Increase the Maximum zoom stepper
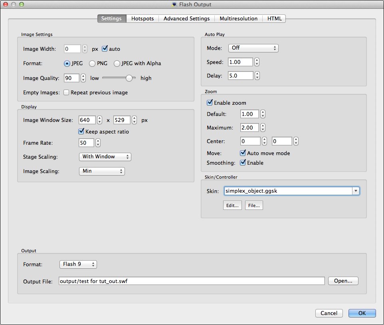384x325 pixels. 262,126
